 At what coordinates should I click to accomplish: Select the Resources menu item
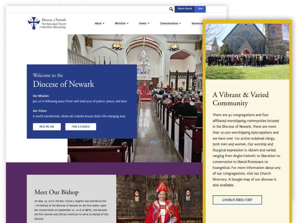click(197, 23)
